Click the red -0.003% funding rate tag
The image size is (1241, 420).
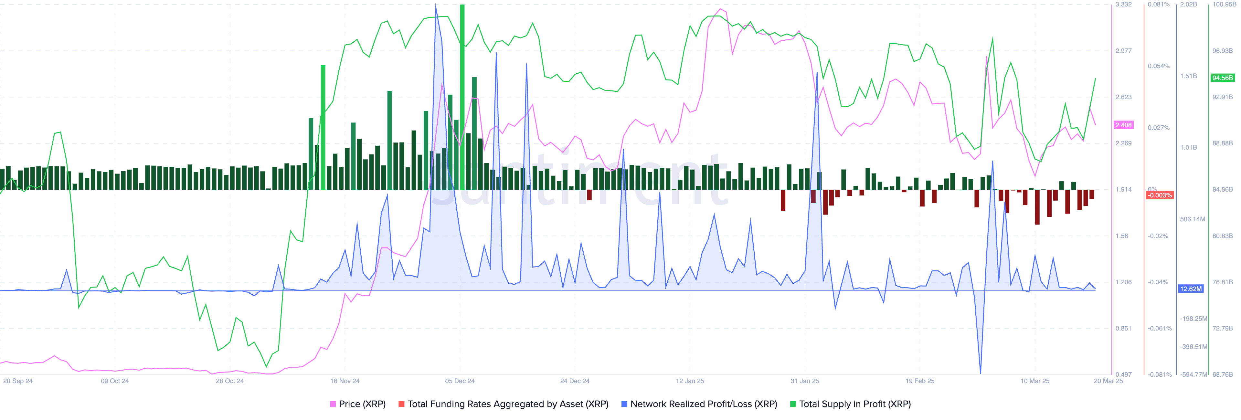coord(1160,195)
